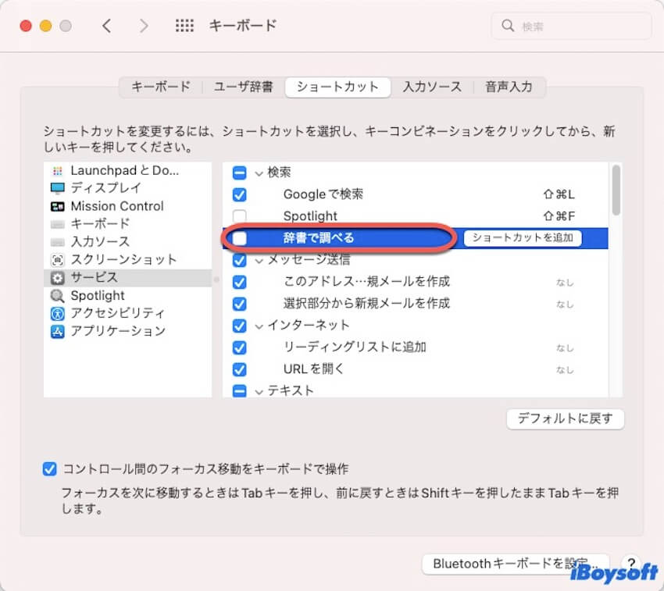Enable the 辞書で調べる checkbox
Viewport: 664px width, 591px height.
pos(240,238)
